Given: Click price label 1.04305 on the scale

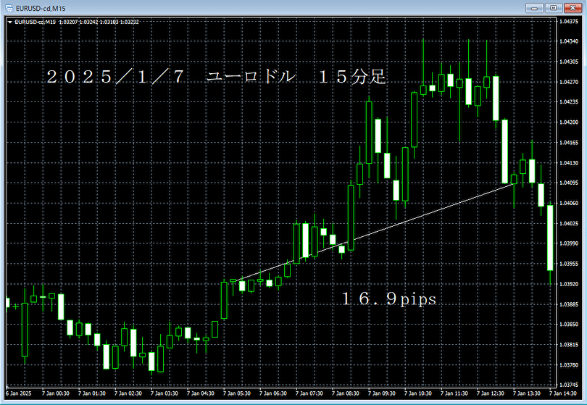Looking at the screenshot, I should click(x=569, y=62).
